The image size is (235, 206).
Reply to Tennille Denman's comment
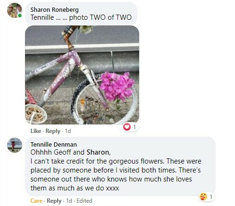[54, 201]
